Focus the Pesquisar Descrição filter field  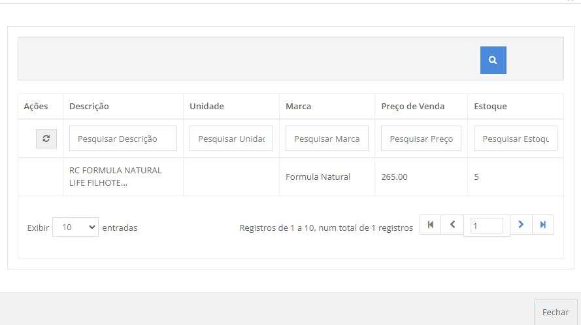[x=123, y=139]
